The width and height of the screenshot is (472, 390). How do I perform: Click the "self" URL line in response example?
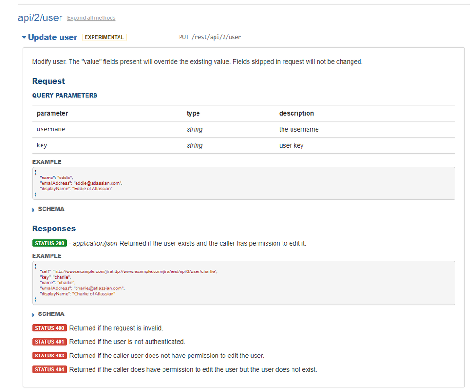point(129,272)
